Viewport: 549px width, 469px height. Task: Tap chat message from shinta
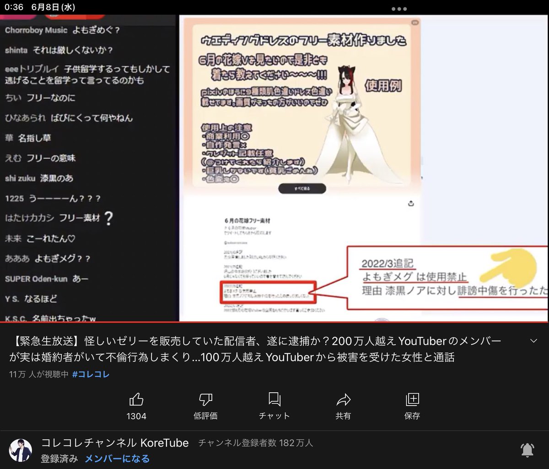(x=59, y=50)
